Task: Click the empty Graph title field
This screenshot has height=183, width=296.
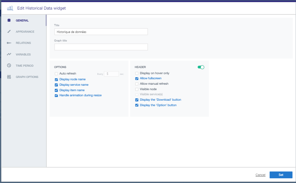Action: point(101,47)
